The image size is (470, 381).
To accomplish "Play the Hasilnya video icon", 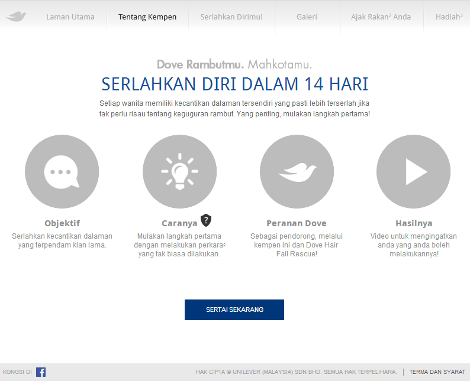I will click(413, 172).
